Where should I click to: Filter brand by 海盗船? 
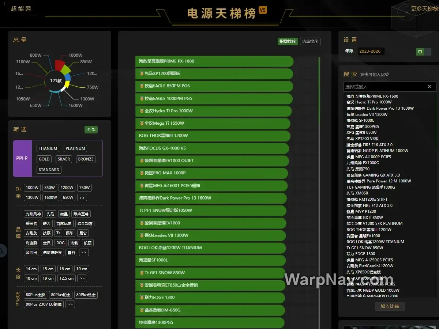pyautogui.click(x=31, y=243)
